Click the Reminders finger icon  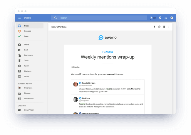pos(19,55)
